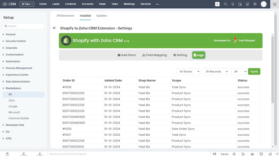Open the setup gear icon in top bar

click(255, 4)
